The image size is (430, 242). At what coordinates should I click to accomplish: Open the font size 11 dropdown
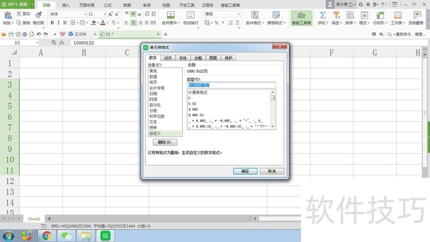(104, 14)
